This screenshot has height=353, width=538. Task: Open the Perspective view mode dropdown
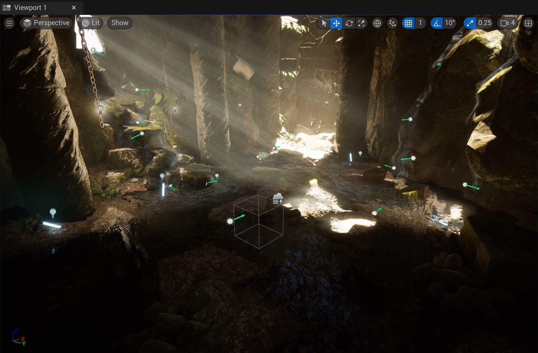47,23
